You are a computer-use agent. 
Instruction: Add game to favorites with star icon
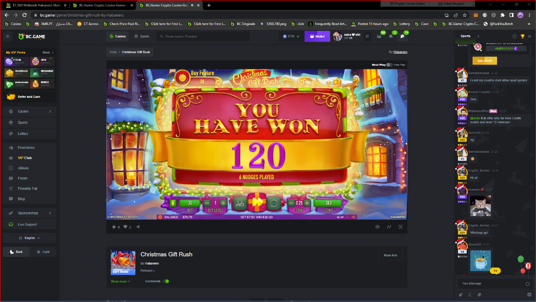tap(113, 227)
